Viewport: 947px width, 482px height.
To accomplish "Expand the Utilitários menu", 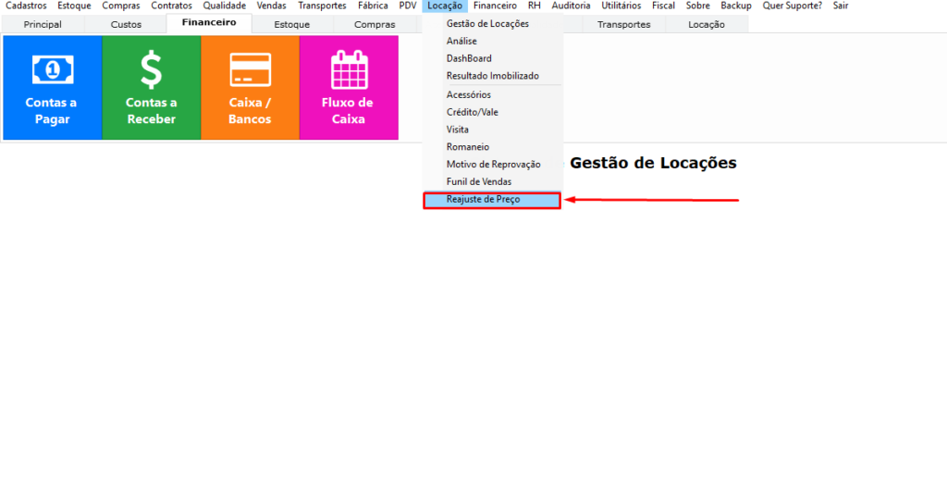I will (x=621, y=6).
